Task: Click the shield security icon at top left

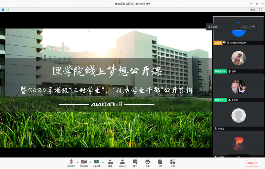Action: pyautogui.click(x=3, y=10)
